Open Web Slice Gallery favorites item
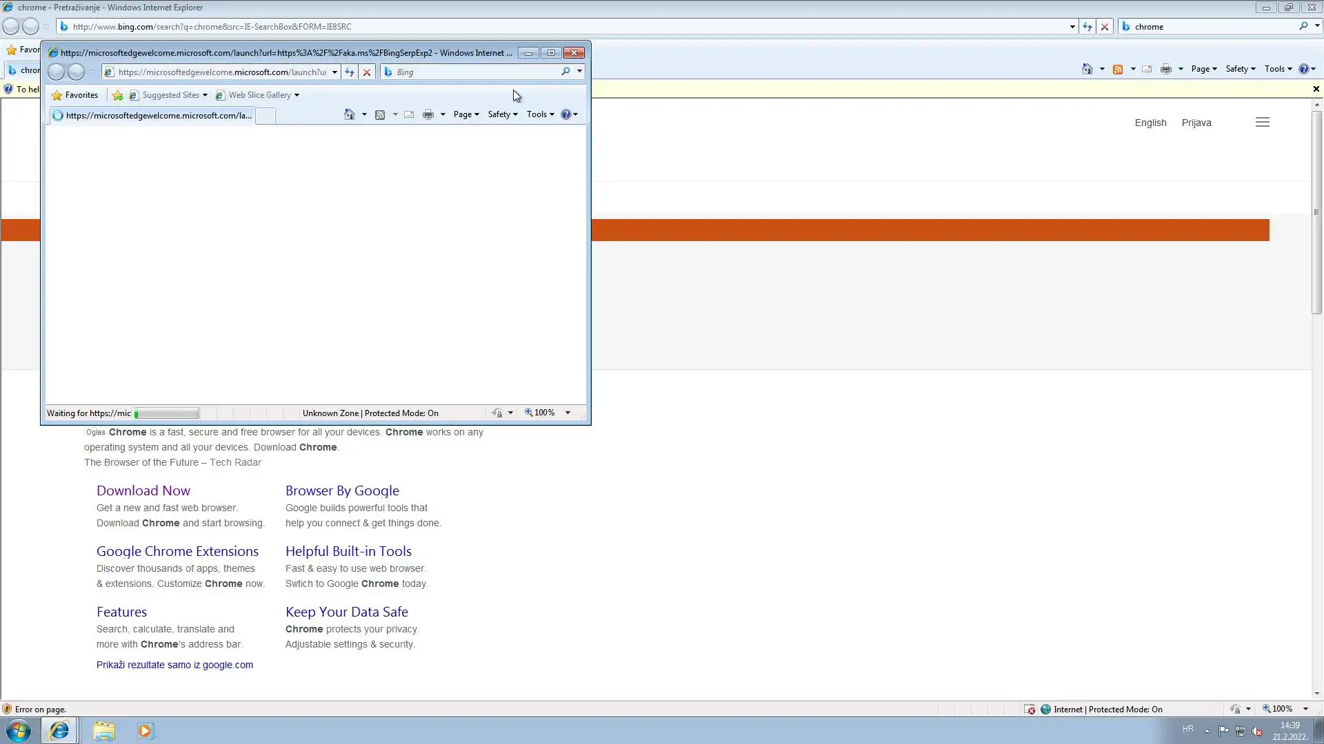Screen dimensions: 1324x744 [x=259, y=96]
